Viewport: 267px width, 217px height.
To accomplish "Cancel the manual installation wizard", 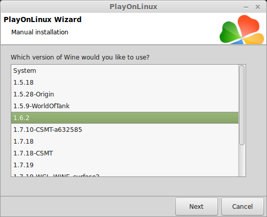I will pyautogui.click(x=242, y=206).
